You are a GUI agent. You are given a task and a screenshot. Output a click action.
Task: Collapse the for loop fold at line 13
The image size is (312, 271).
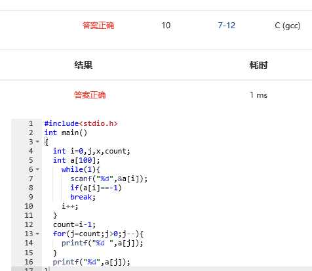pyautogui.click(x=37, y=234)
